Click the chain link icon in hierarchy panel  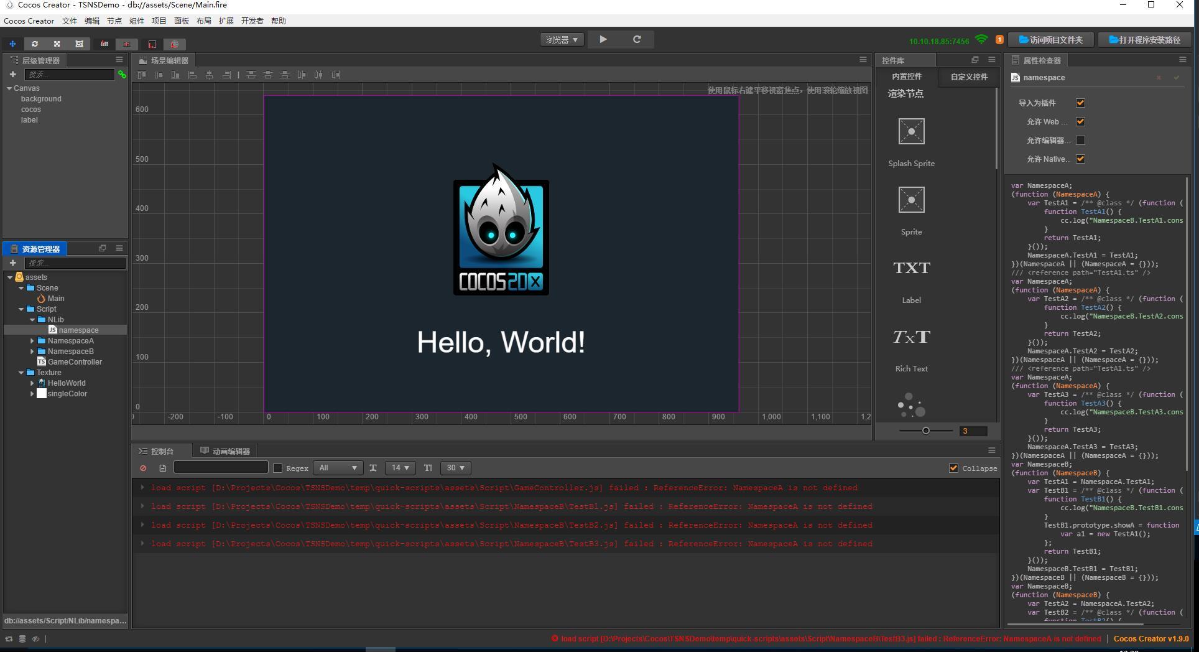pos(122,75)
